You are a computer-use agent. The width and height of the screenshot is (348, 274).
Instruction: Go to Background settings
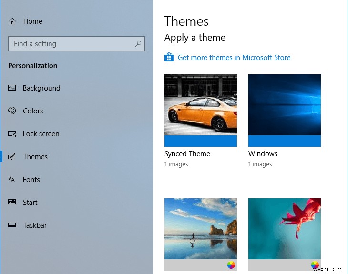point(41,88)
